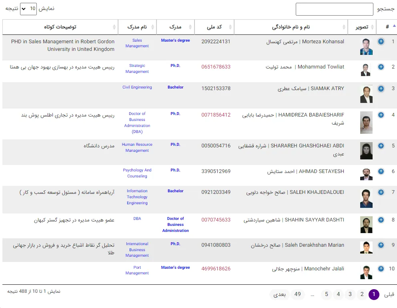Click the Civil Engineering degree name
397x308 pixels.
point(137,87)
